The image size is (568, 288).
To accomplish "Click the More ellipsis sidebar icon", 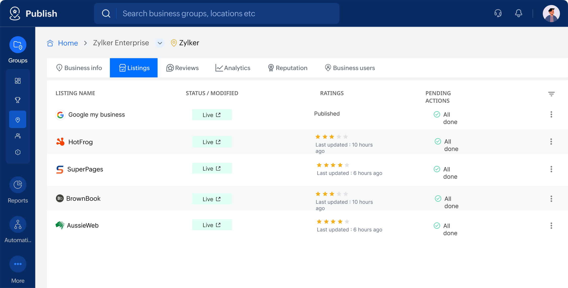I will [18, 264].
